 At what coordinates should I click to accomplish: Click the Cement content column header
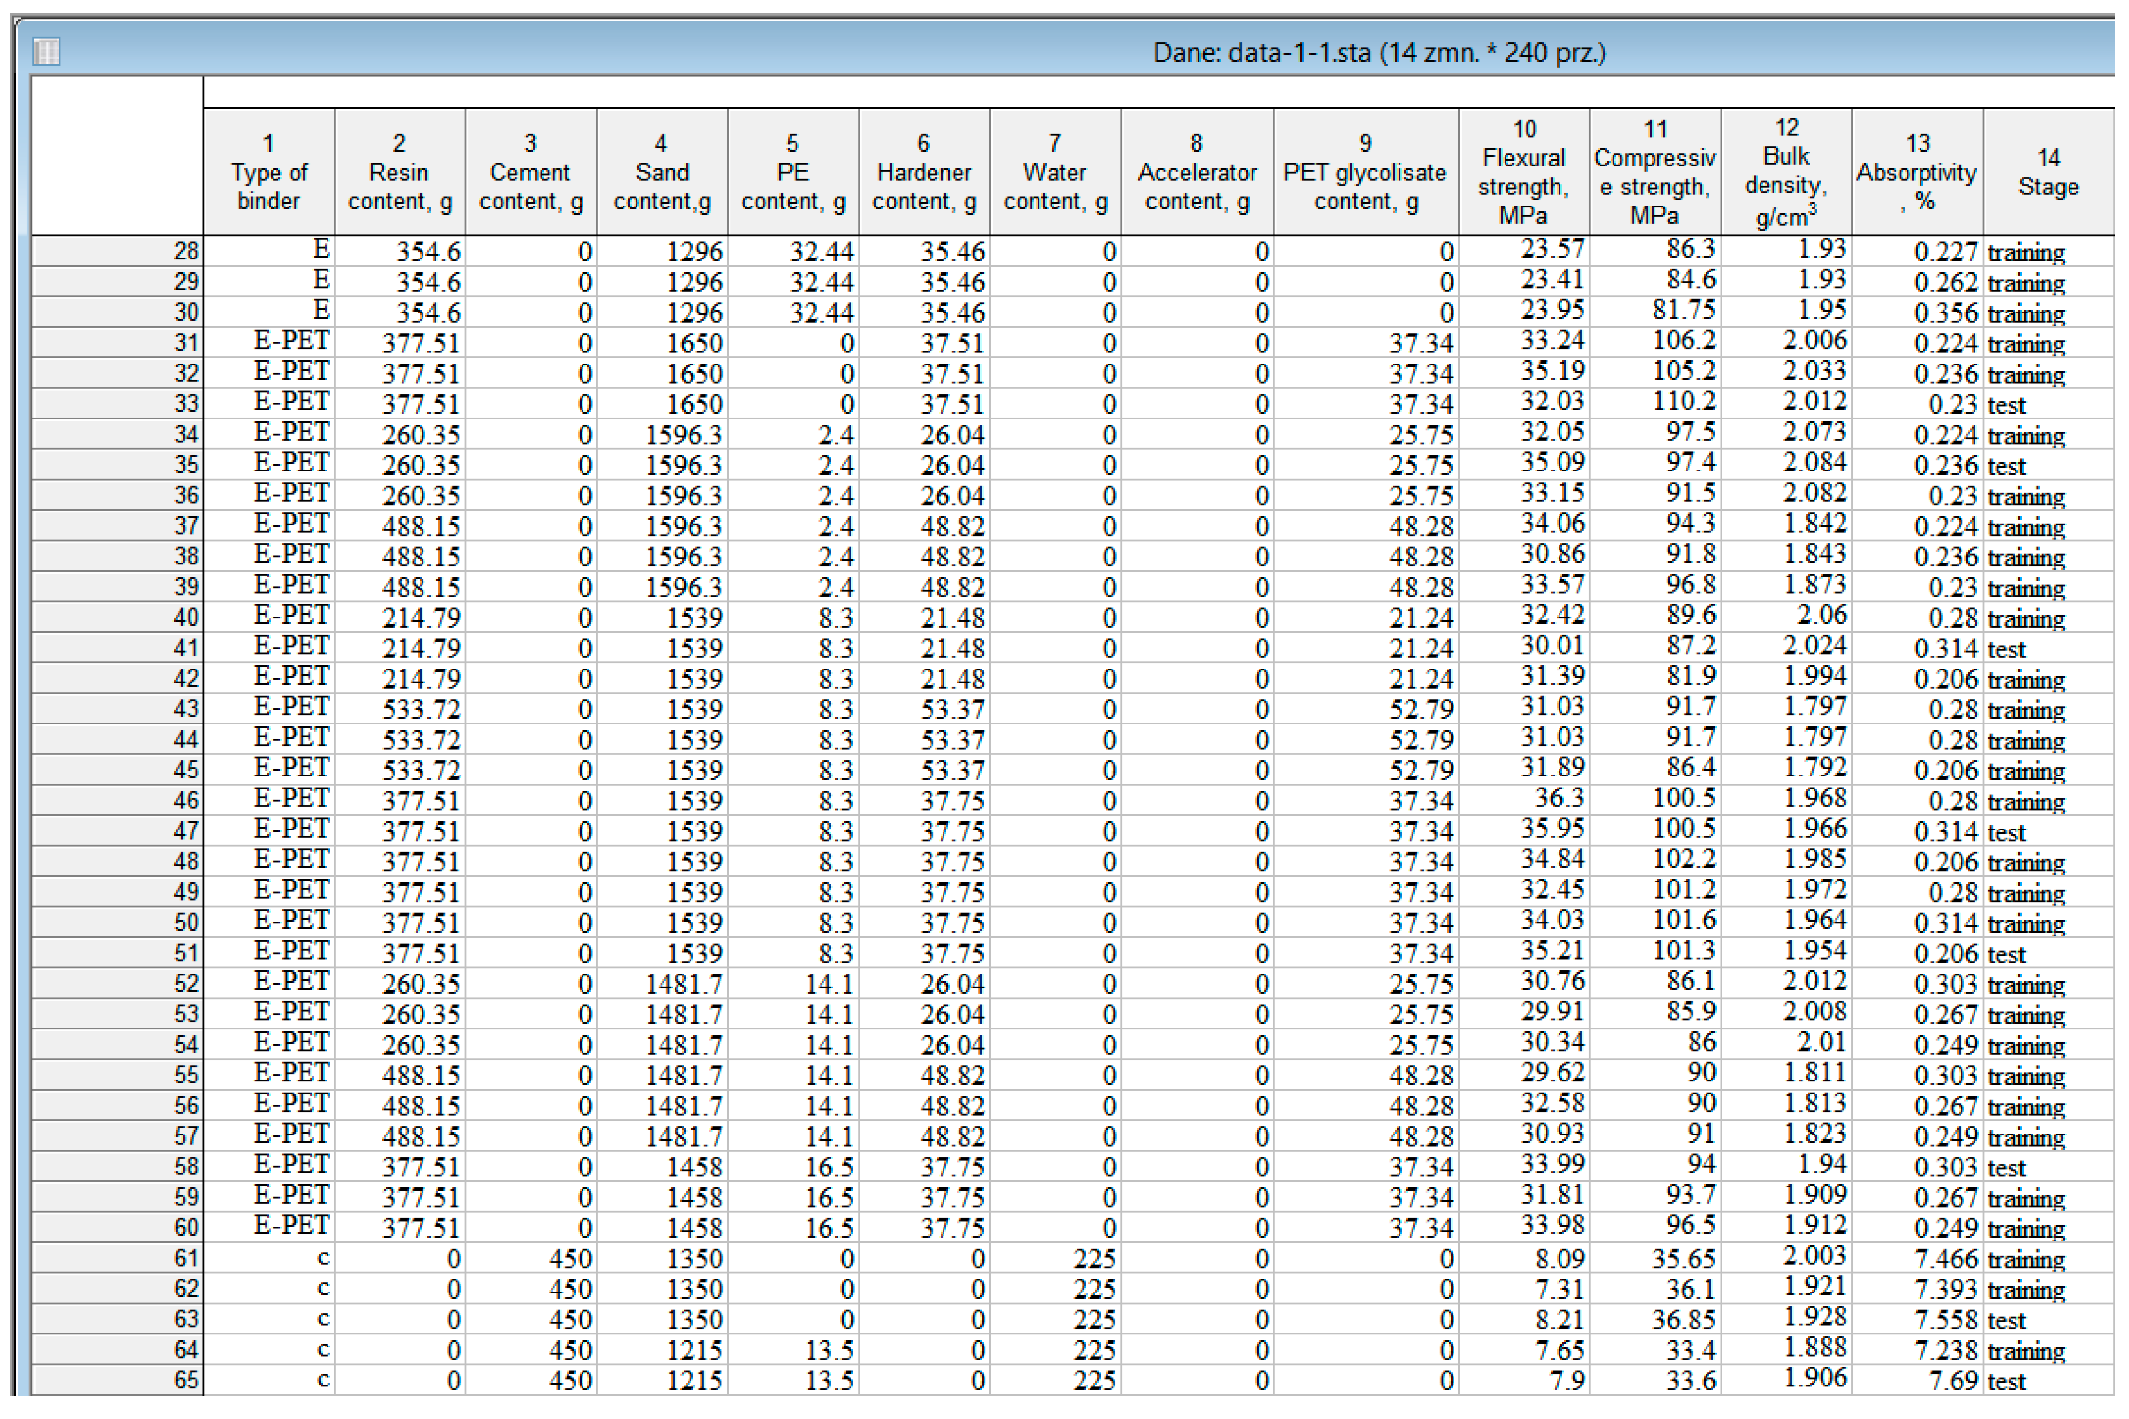tap(530, 172)
